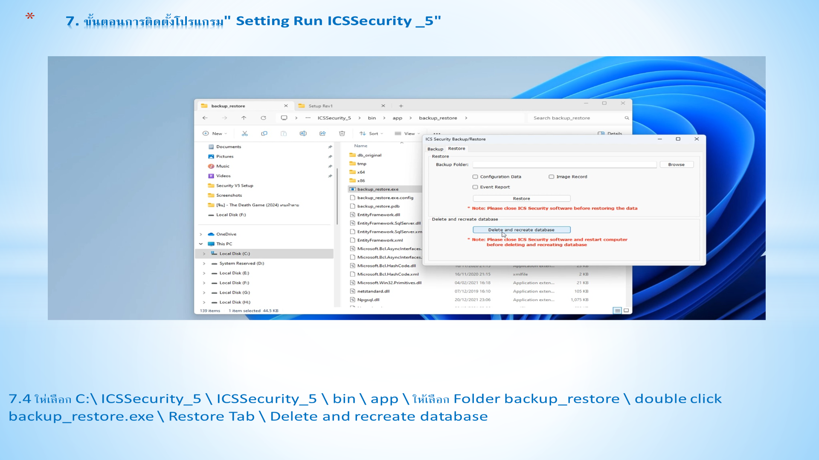Go forward with the Explorer forward arrow
Image resolution: width=819 pixels, height=460 pixels.
tap(224, 118)
